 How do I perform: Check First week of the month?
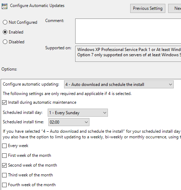pyautogui.click(x=4, y=155)
